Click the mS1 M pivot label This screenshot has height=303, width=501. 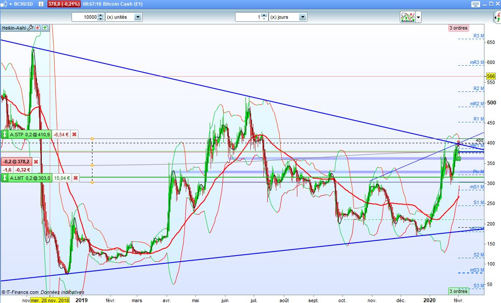(x=477, y=187)
